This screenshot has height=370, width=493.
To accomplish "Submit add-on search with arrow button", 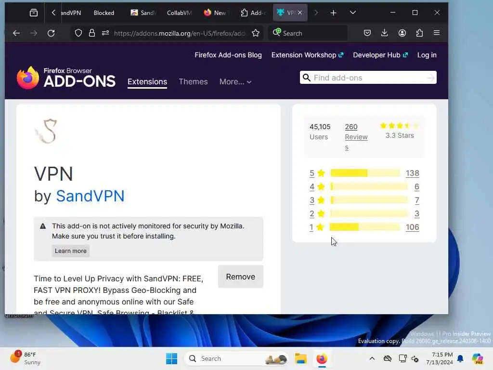I will (431, 78).
